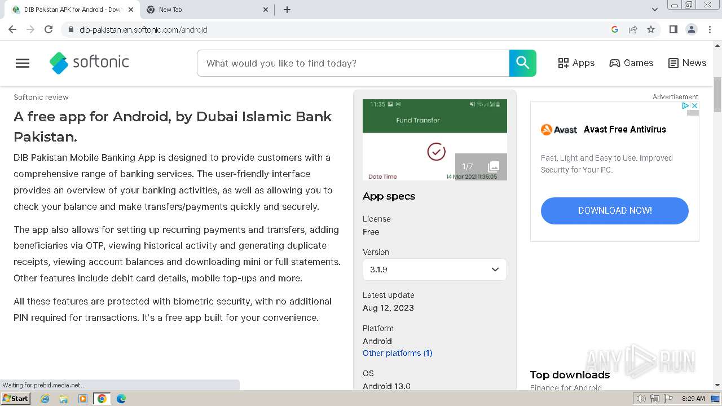Click the address bar URL
Screen dimensions: 722x406
[143, 30]
